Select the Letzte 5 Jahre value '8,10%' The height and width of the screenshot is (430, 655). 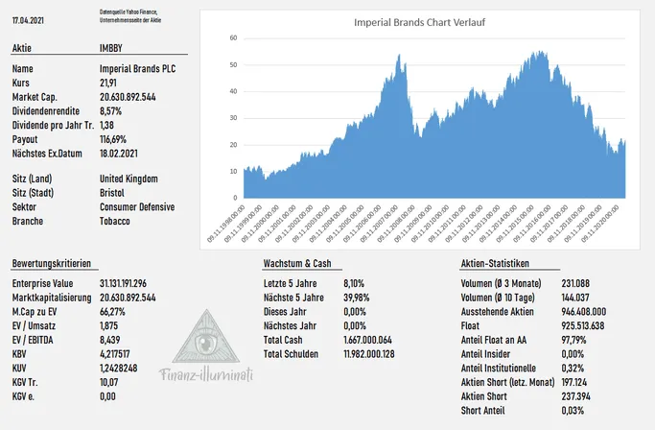[x=354, y=283]
